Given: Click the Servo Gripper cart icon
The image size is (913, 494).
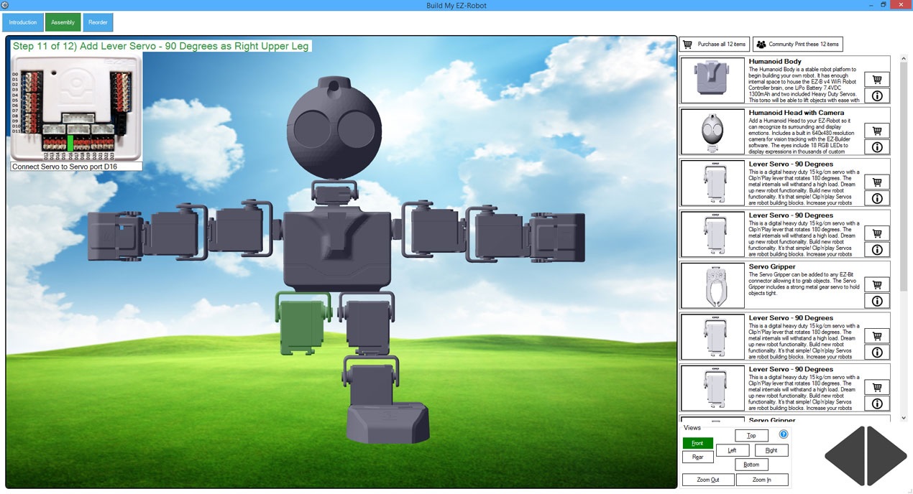Looking at the screenshot, I should pos(876,284).
